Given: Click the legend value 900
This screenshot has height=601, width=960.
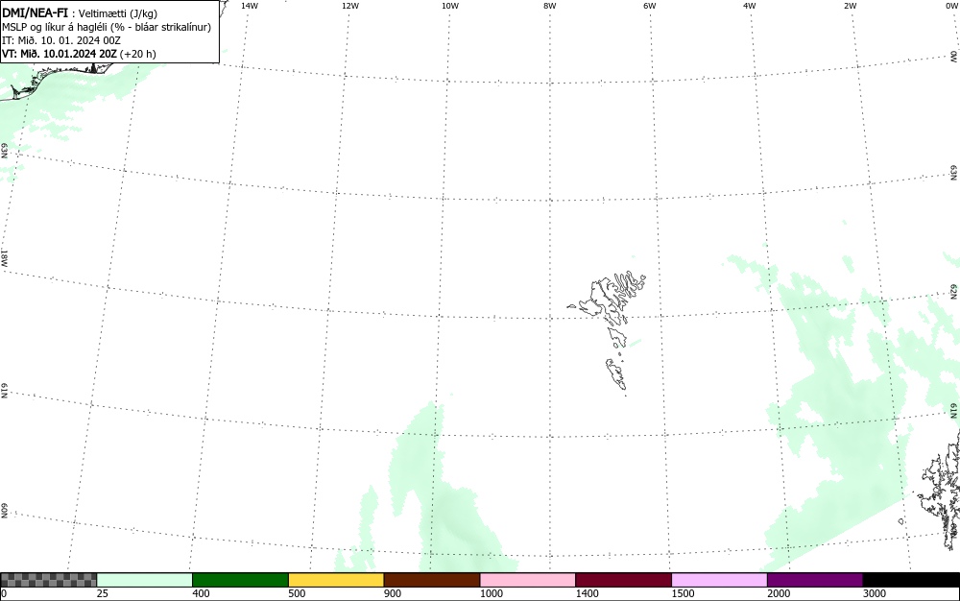Looking at the screenshot, I should 393,593.
